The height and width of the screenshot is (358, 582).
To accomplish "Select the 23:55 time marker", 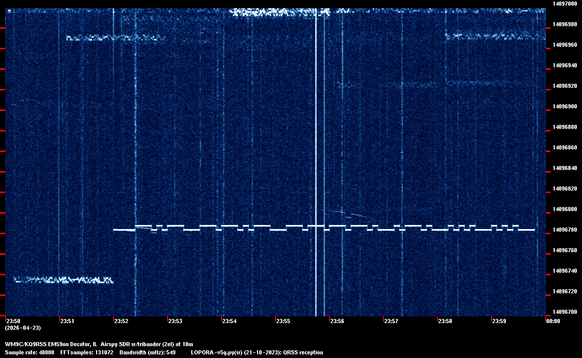I will click(x=283, y=321).
